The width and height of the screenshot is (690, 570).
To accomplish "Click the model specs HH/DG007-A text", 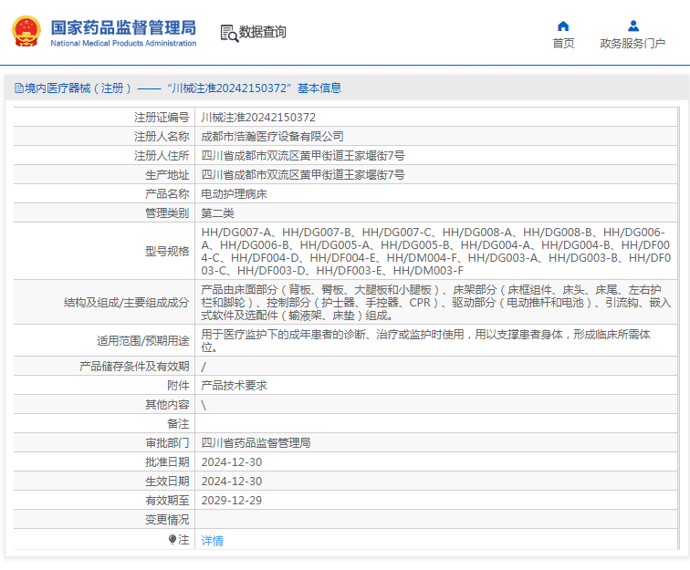I will click(435, 251).
